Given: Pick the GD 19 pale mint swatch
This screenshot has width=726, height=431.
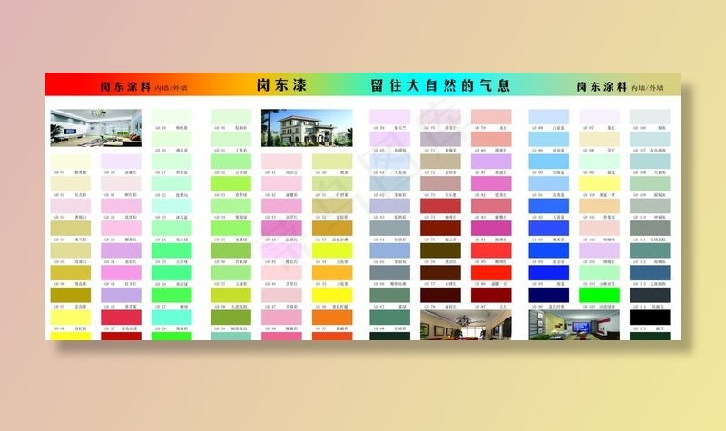Looking at the screenshot, I should pyautogui.click(x=172, y=117).
